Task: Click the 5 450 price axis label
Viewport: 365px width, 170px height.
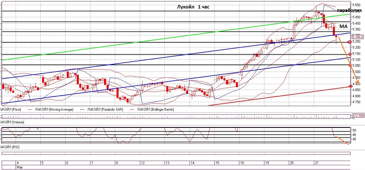Action: (357, 17)
